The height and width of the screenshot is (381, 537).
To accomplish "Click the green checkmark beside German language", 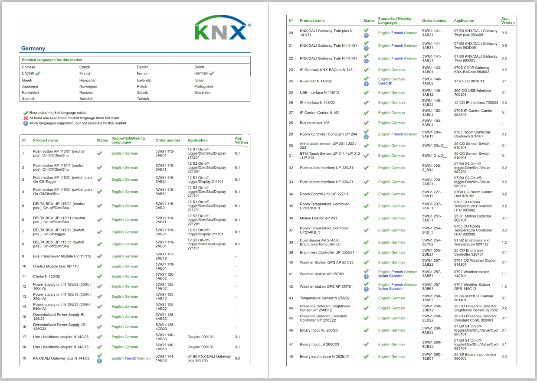I will click(x=211, y=74).
